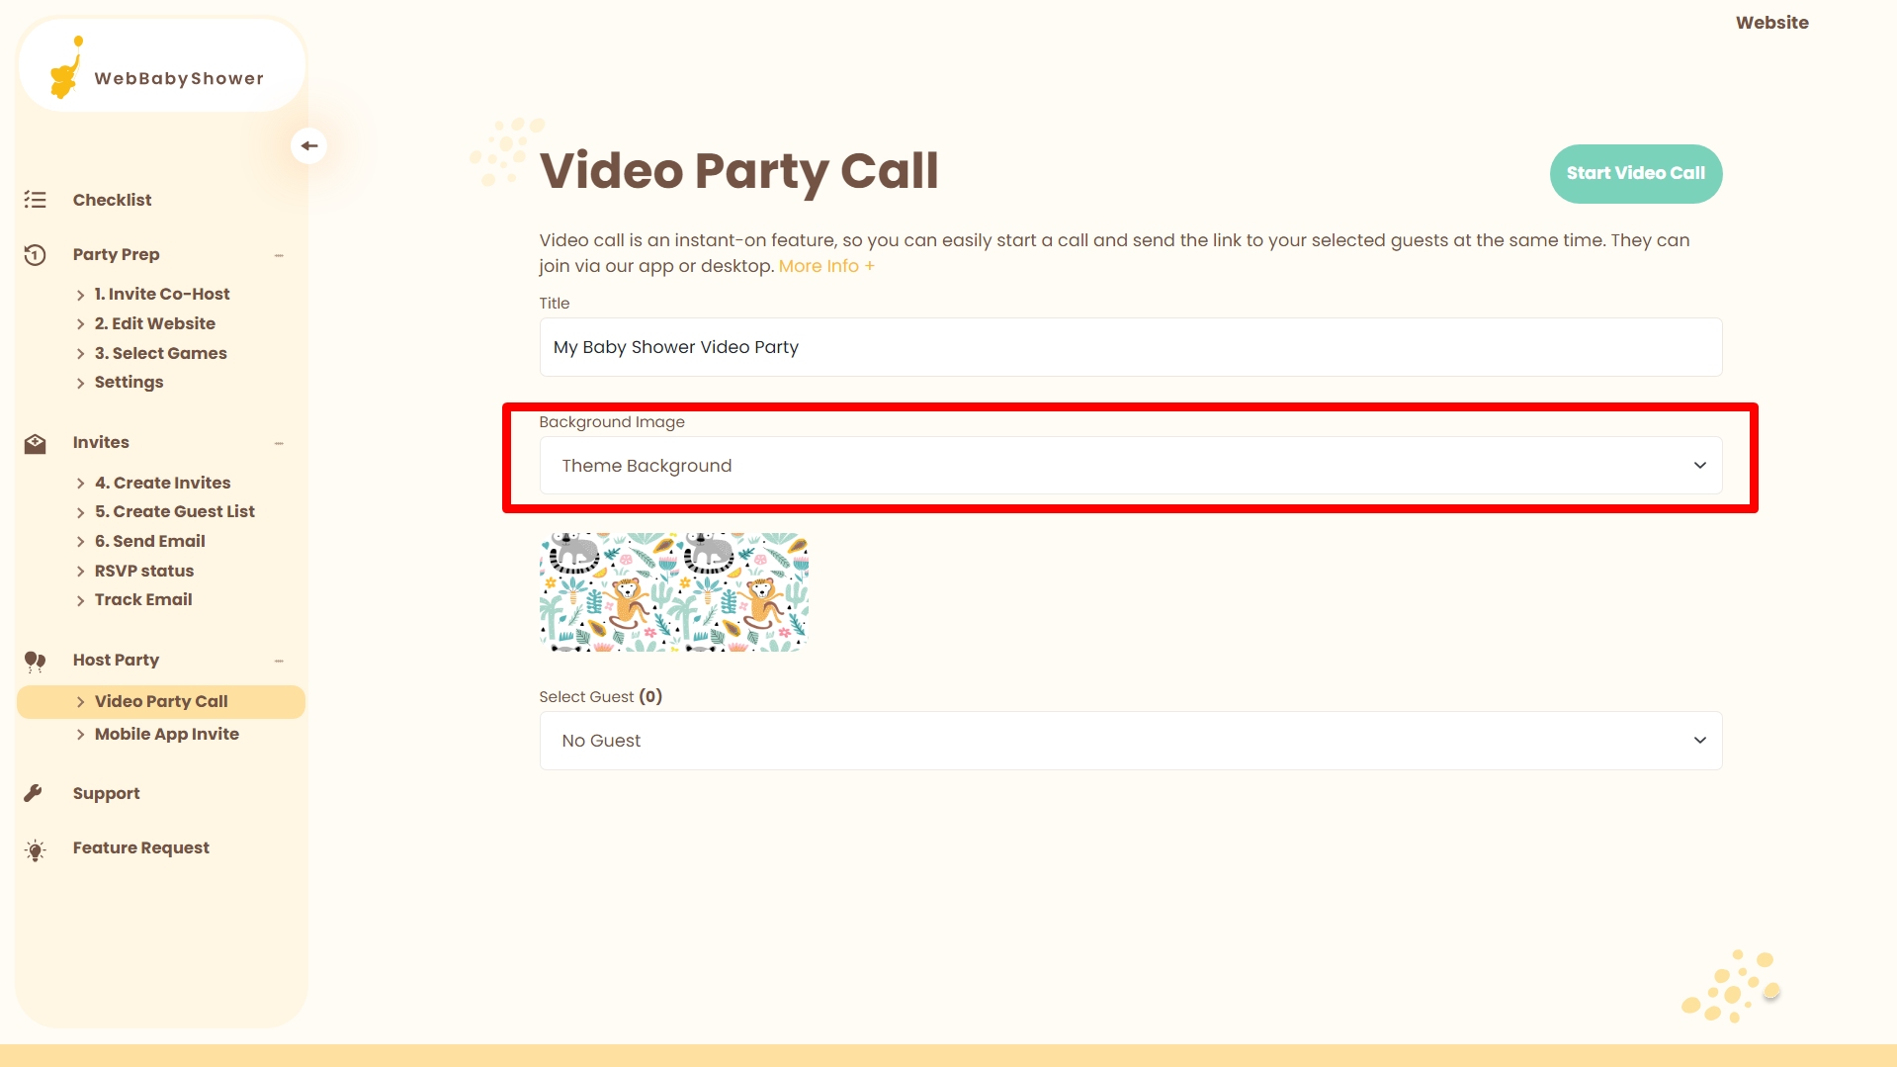Click the Host Party balloons icon
The width and height of the screenshot is (1897, 1067).
pyautogui.click(x=36, y=661)
